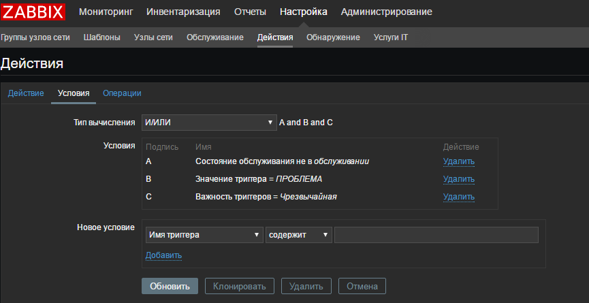Switch to the Операции tab
This screenshot has width=589, height=303.
122,93
